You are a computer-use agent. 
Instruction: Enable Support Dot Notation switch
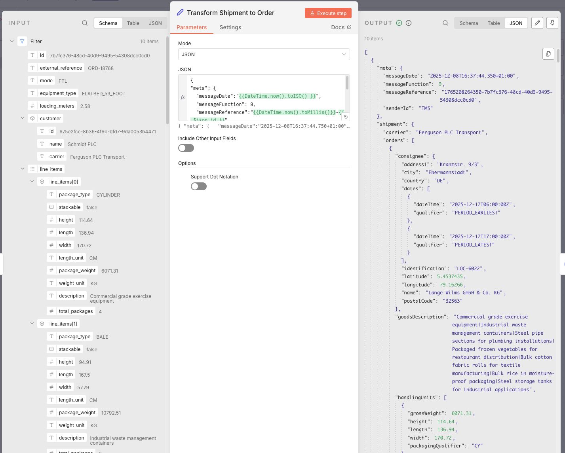point(199,186)
